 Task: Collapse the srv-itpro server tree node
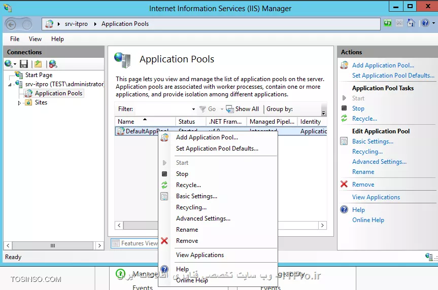click(x=10, y=84)
